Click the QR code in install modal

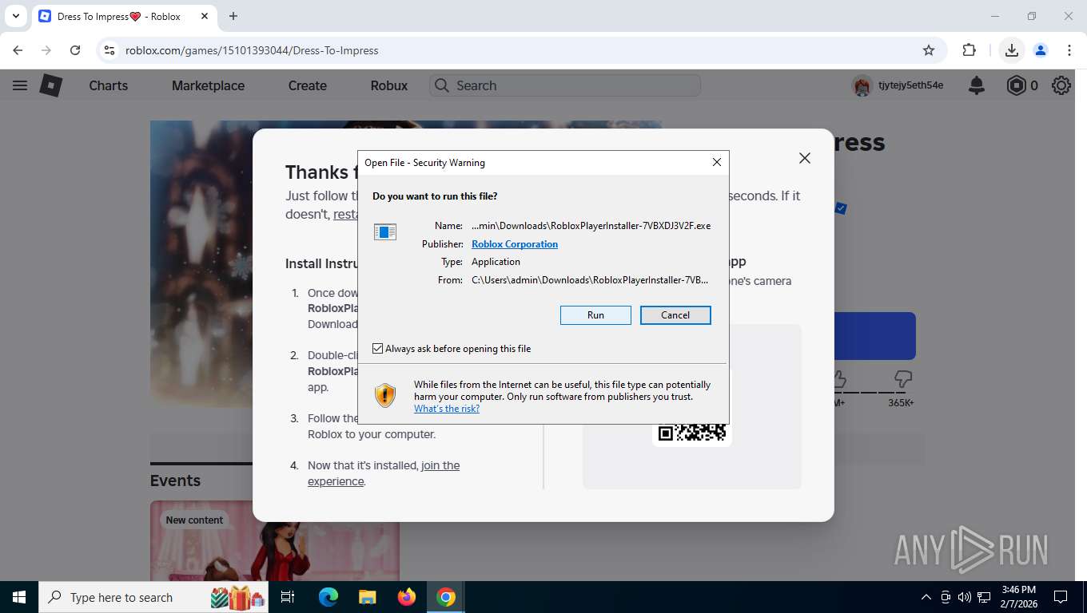click(x=692, y=431)
